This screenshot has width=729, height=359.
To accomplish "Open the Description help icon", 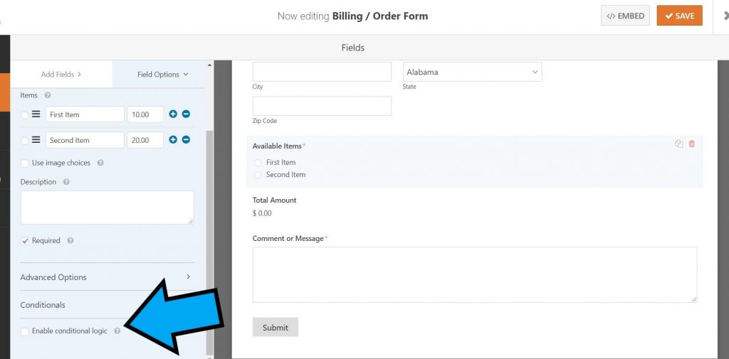I will pos(66,182).
